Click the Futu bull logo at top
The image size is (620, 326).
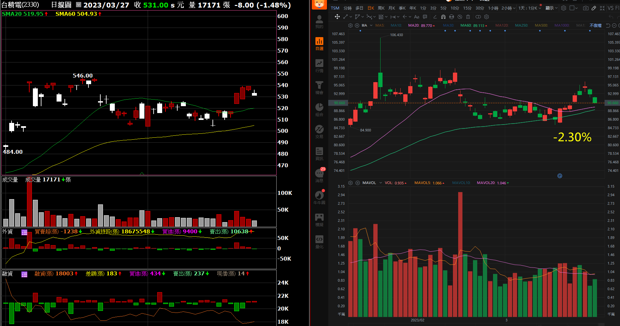point(319,4)
